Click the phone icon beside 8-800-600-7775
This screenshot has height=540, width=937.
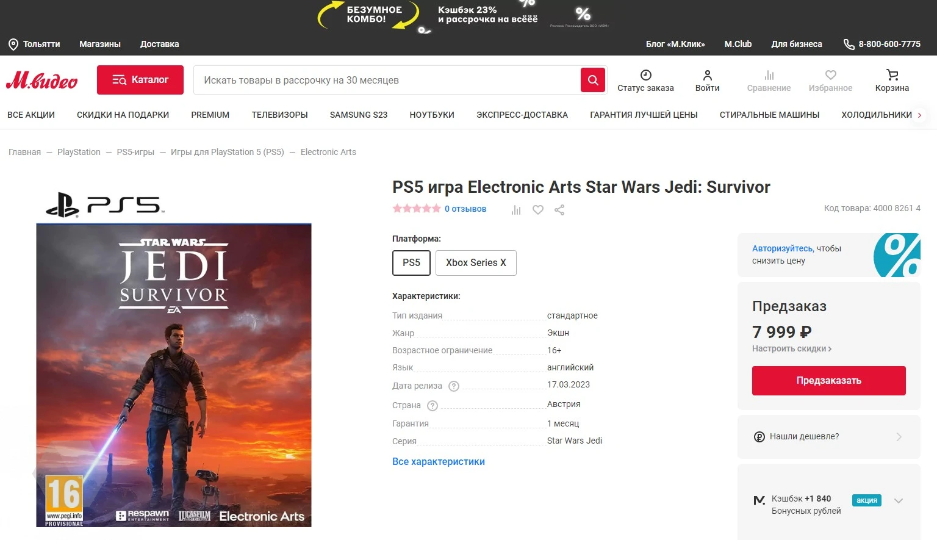pyautogui.click(x=849, y=44)
